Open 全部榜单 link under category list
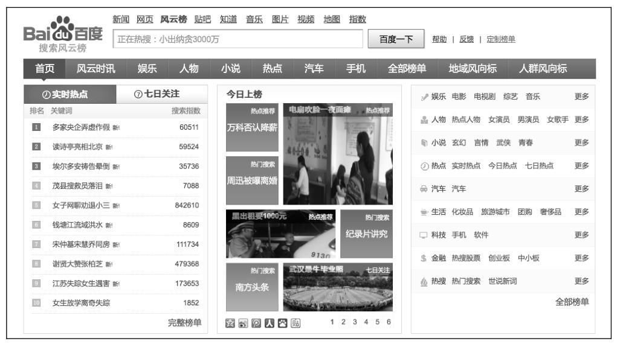The image size is (617, 344). pos(572,302)
